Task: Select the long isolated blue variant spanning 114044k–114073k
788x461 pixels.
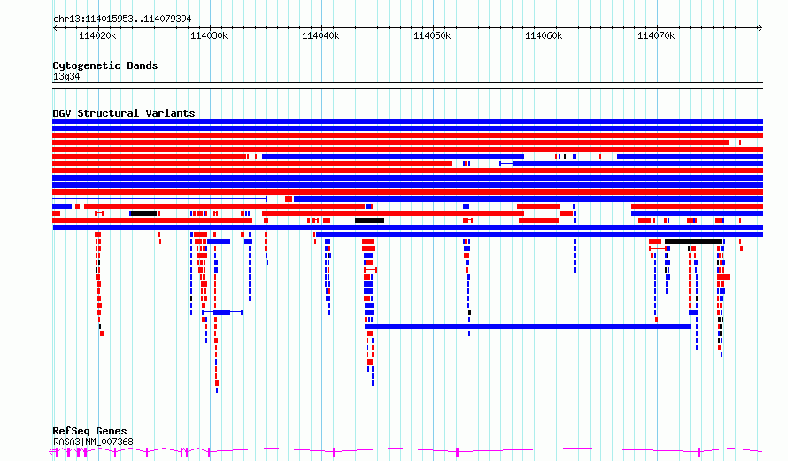Action: point(528,327)
